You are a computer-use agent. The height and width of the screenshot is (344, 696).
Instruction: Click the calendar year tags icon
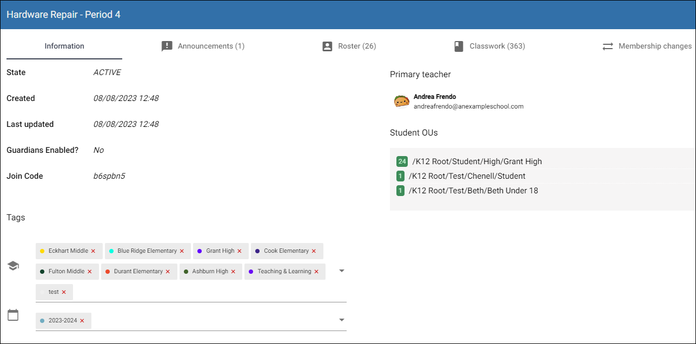point(13,315)
